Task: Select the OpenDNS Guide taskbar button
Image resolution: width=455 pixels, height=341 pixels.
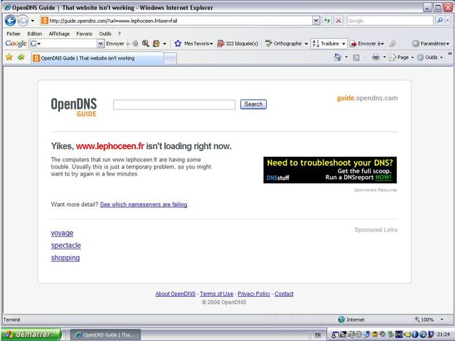Action: click(x=106, y=335)
